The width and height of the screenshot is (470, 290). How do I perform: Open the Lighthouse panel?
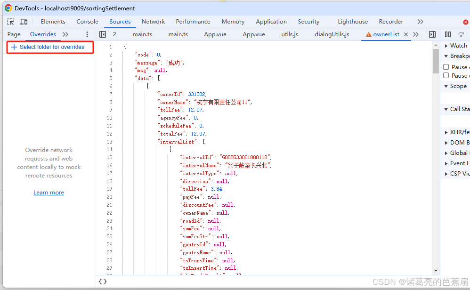click(x=353, y=22)
